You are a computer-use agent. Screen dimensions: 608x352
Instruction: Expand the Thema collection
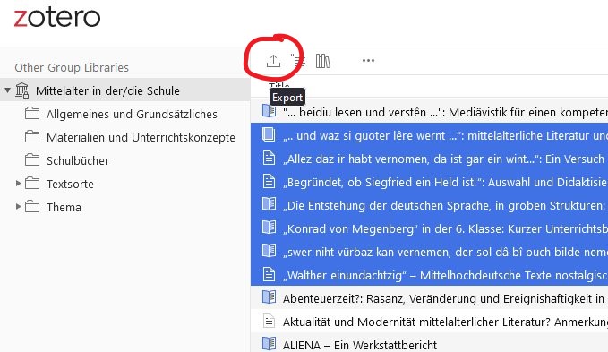pyautogui.click(x=18, y=207)
